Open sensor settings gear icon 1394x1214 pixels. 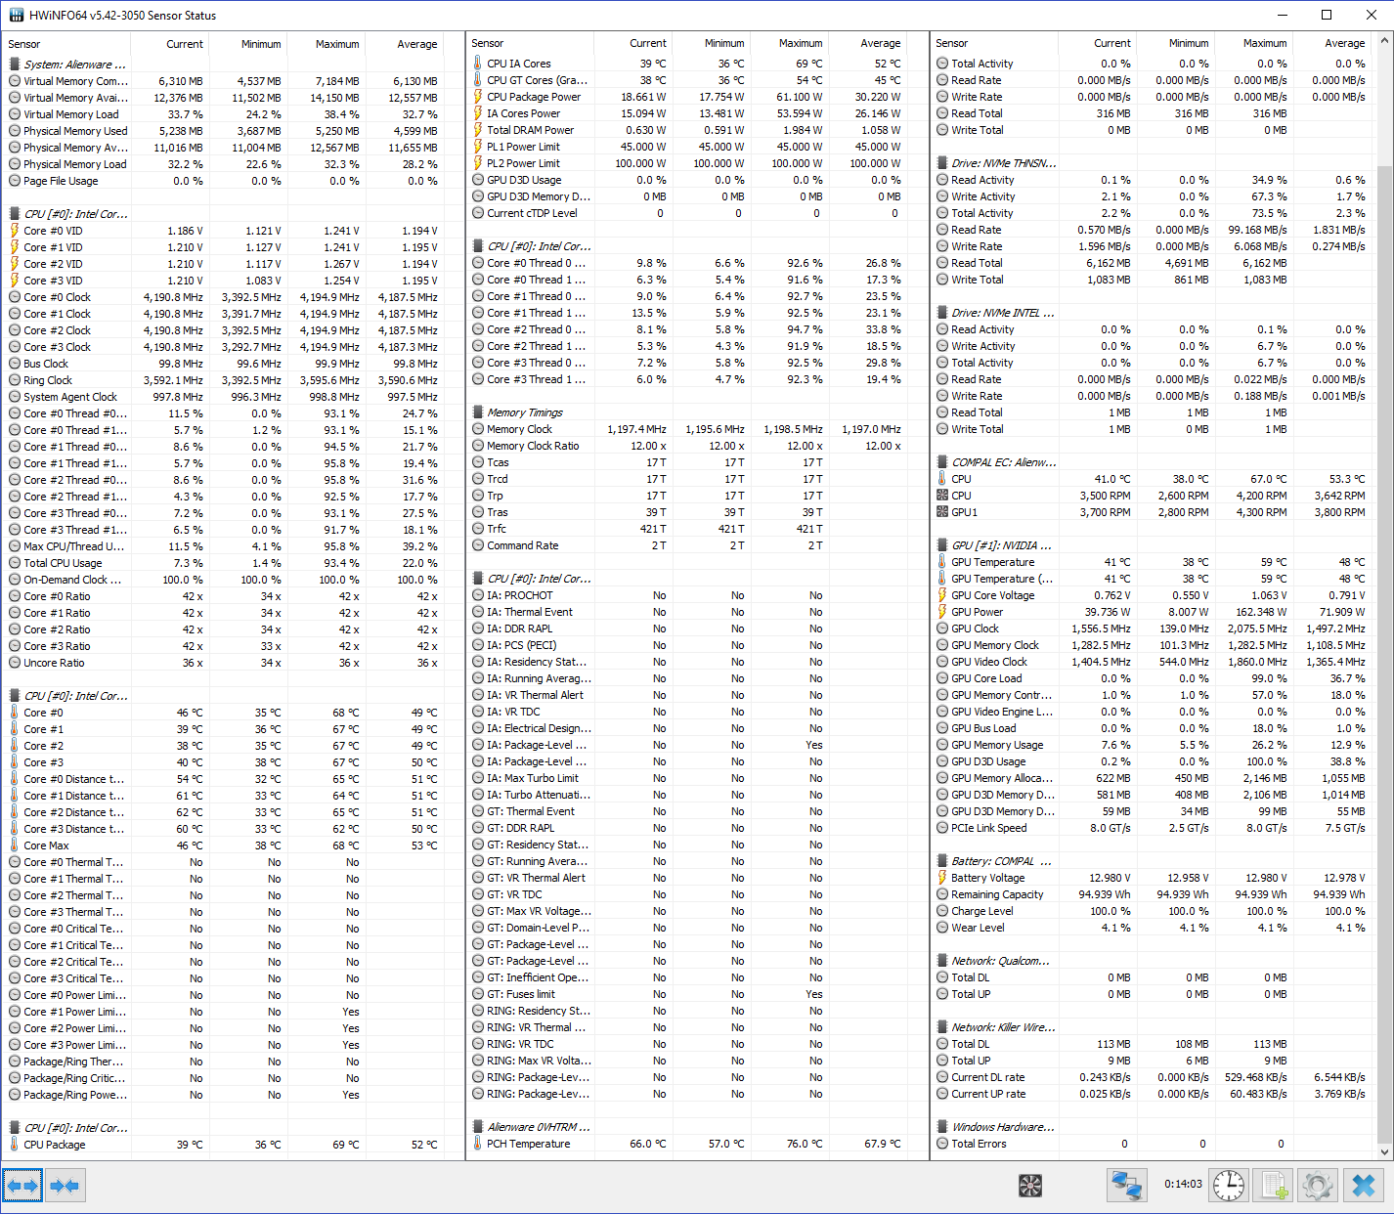[1318, 1186]
